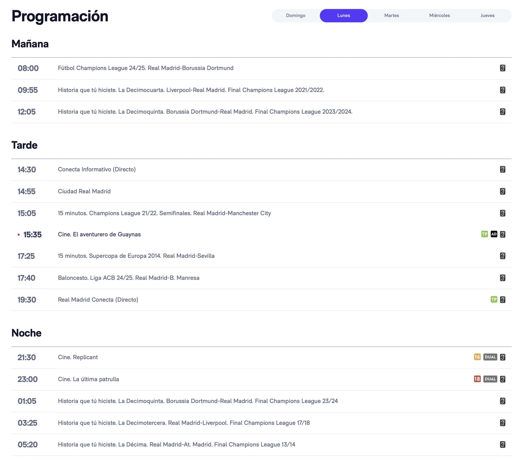Click the lock icon next to La última patrulla
This screenshot has height=460, width=532.
503,379
